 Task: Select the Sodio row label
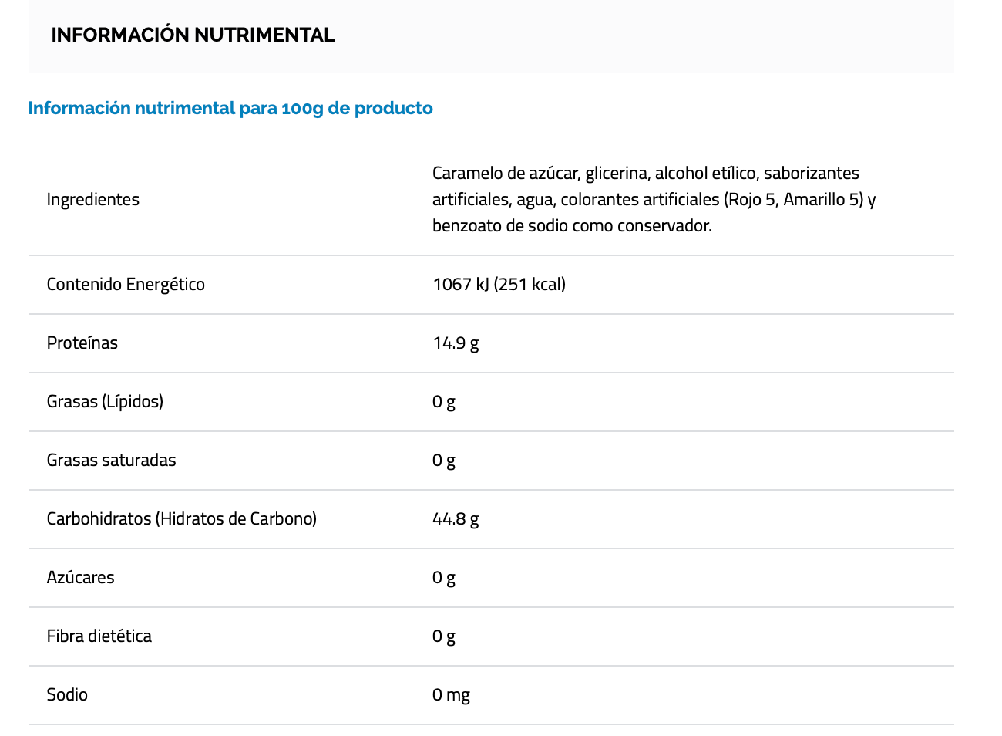click(x=67, y=694)
